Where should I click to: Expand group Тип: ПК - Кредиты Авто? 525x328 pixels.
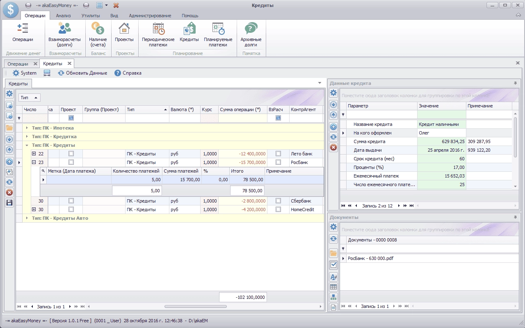(x=27, y=218)
